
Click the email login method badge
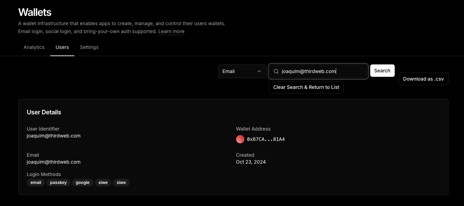36,183
